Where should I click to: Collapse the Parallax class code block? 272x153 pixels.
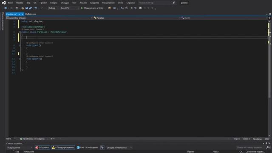(20, 32)
